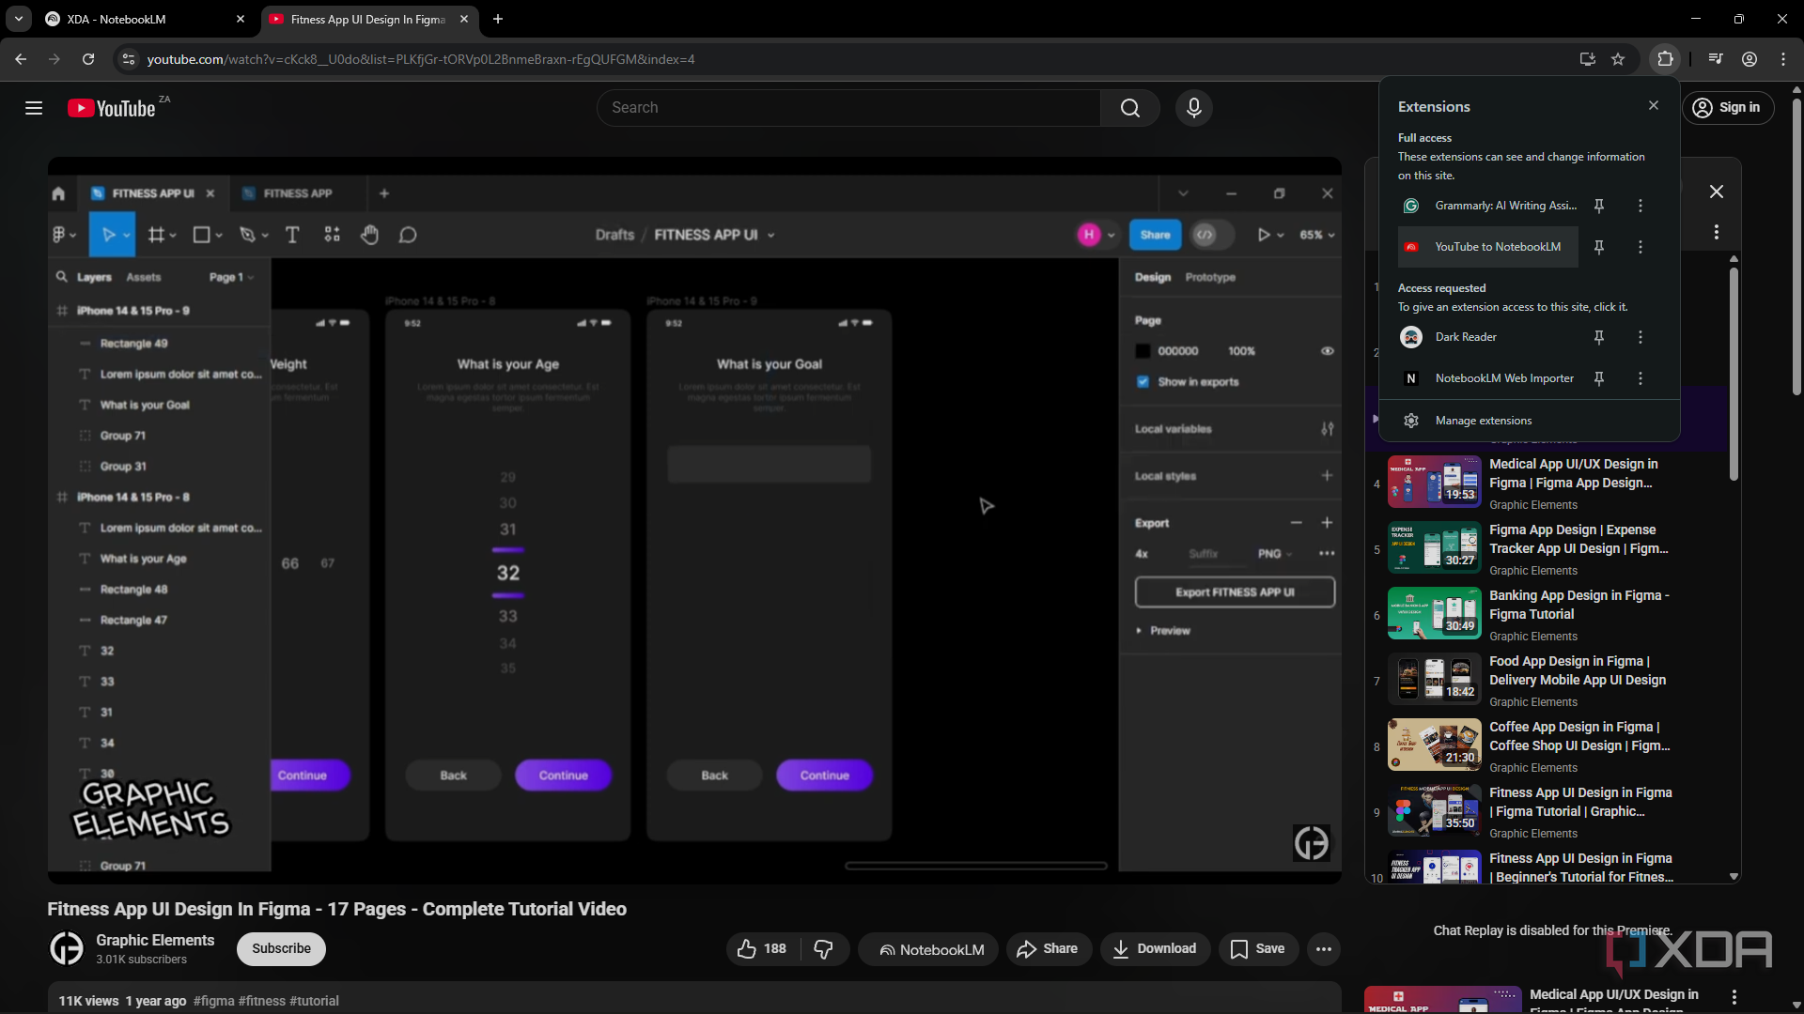Viewport: 1804px width, 1014px height.
Task: Open the Graphic Elements channel avatar
Action: (67, 948)
